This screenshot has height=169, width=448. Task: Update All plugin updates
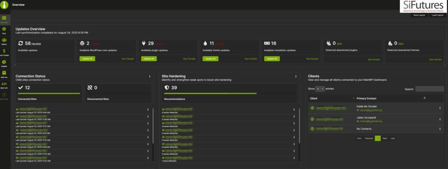pos(149,59)
